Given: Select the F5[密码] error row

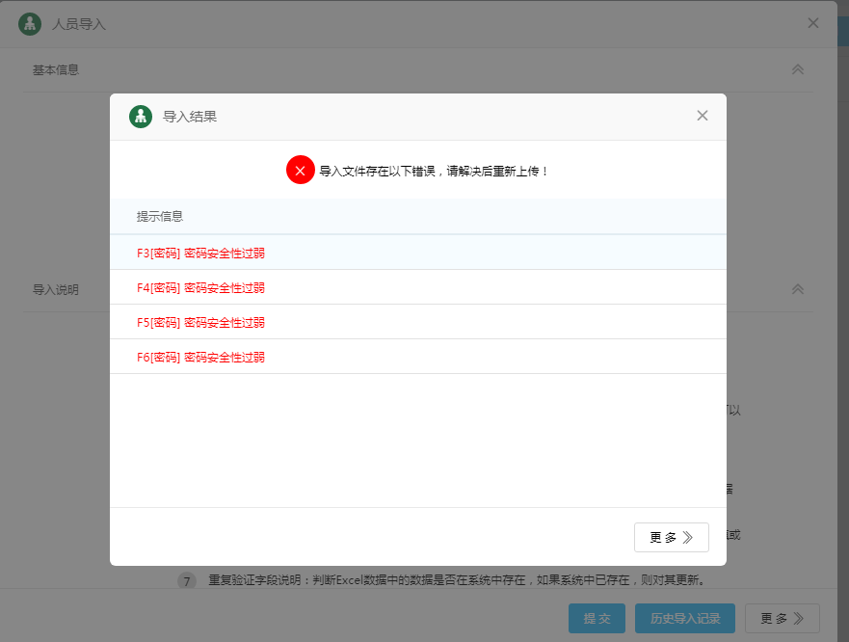Looking at the screenshot, I should pos(200,323).
